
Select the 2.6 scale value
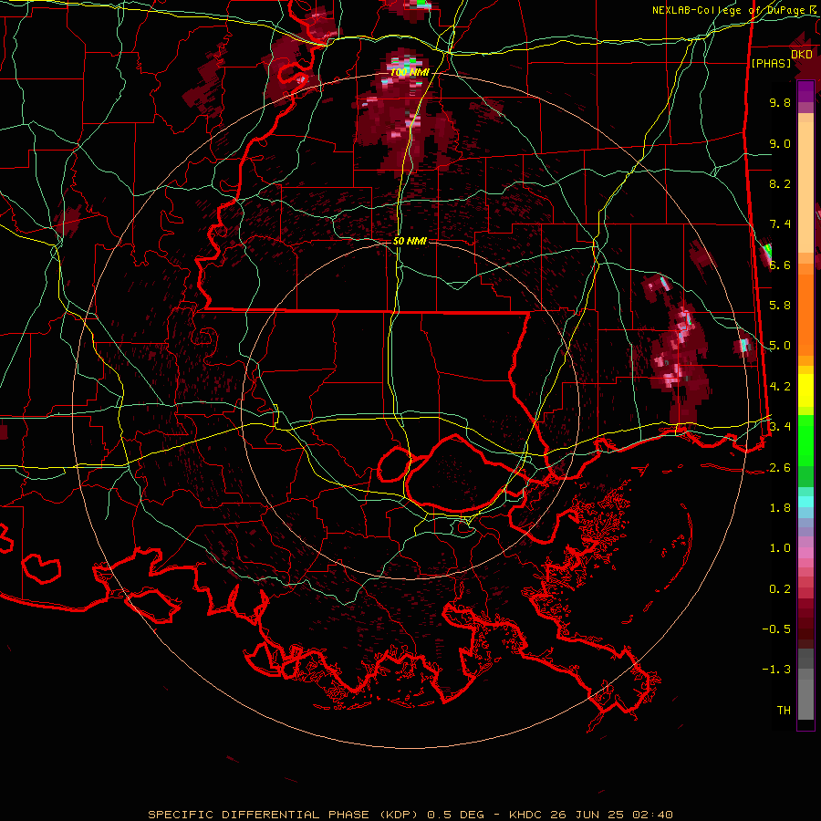pyautogui.click(x=780, y=468)
